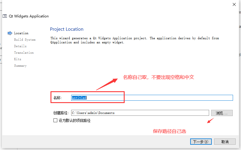Click the 创建路径: label
This screenshot has height=150, width=241.
coord(61,113)
